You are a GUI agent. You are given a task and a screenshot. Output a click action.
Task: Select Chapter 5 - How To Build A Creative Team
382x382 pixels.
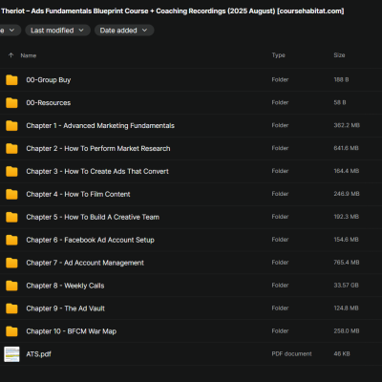93,217
